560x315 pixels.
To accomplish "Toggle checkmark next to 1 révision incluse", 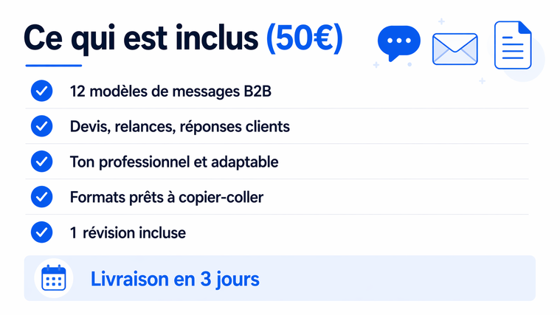I will 41,232.
